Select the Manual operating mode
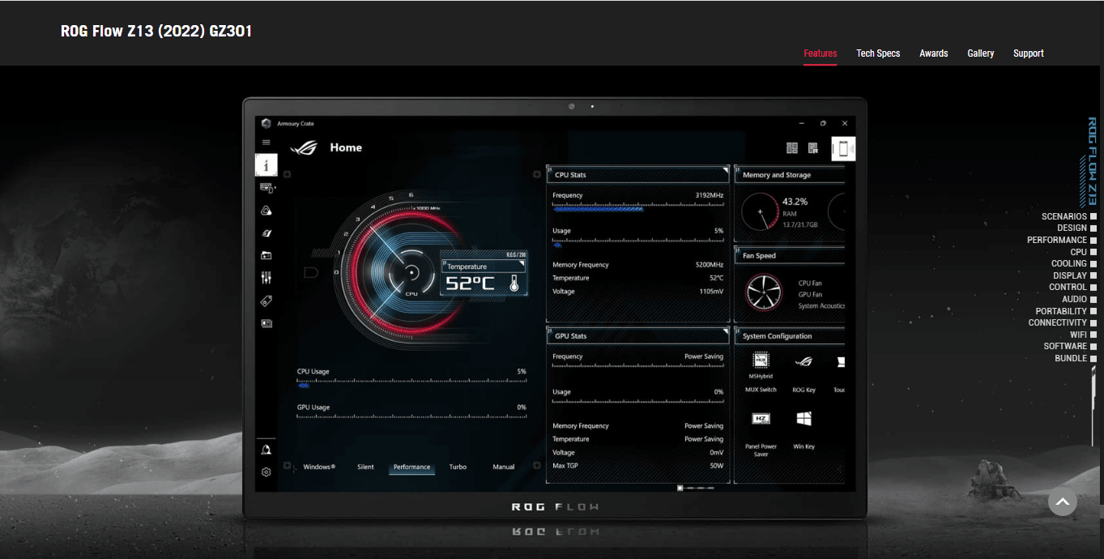This screenshot has height=559, width=1104. coord(504,467)
